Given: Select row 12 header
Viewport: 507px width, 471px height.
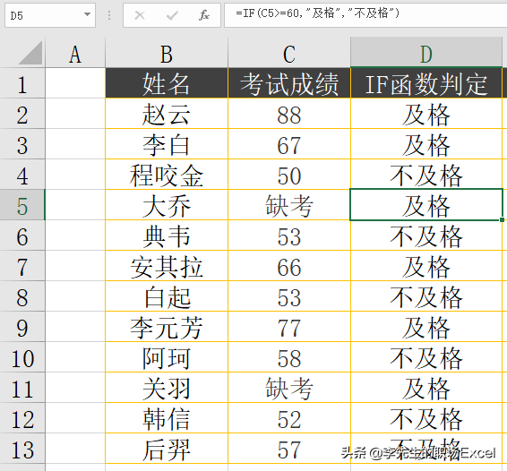Looking at the screenshot, I should pyautogui.click(x=22, y=417).
